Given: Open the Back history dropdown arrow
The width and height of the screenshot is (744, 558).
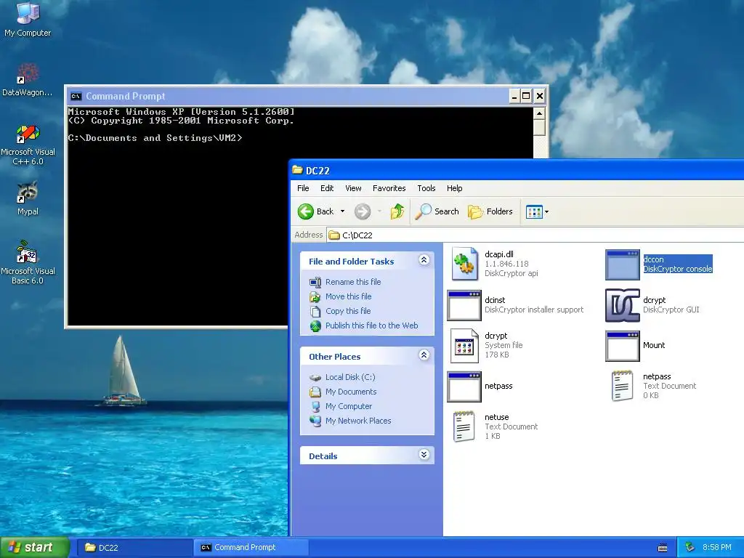Looking at the screenshot, I should pos(343,211).
